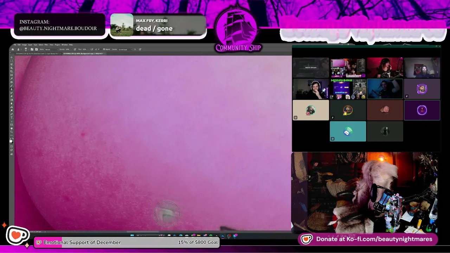This screenshot has height=253, width=450.
Task: Select the Clone Stamp tool in toolbar
Action: (12, 89)
